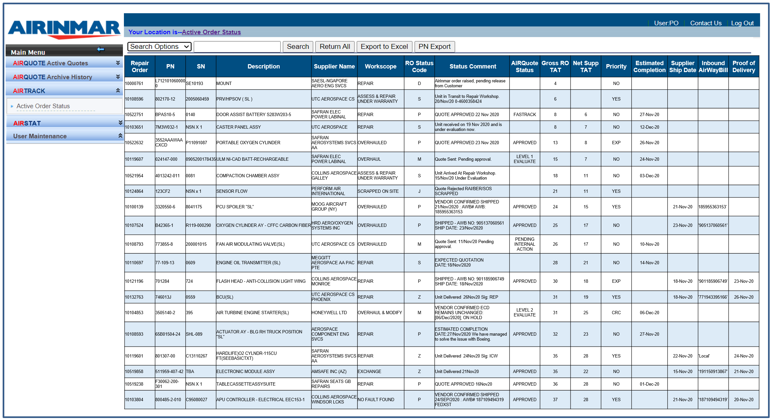
Task: Collapse the AIRTRACK menu section
Action: pyautogui.click(x=118, y=90)
